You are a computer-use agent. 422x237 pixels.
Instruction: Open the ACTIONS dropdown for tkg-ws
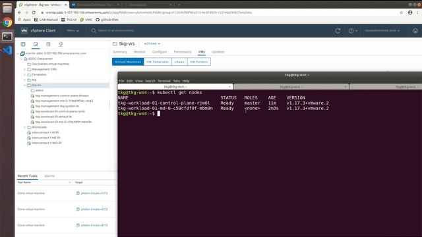tap(152, 43)
